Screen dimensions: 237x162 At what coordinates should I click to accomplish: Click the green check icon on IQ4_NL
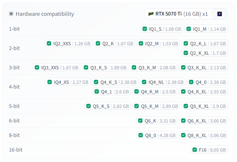[144, 82]
